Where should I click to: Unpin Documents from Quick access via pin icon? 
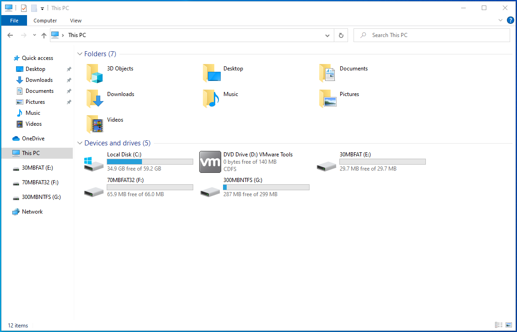coord(69,91)
